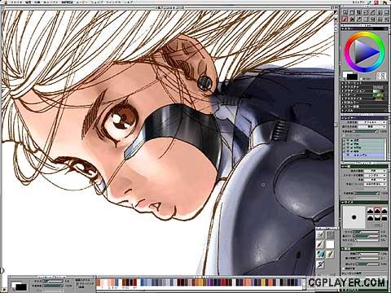Click last tool icon in toolbox bottom row
The height and width of the screenshot is (293, 391).
click(386, 19)
